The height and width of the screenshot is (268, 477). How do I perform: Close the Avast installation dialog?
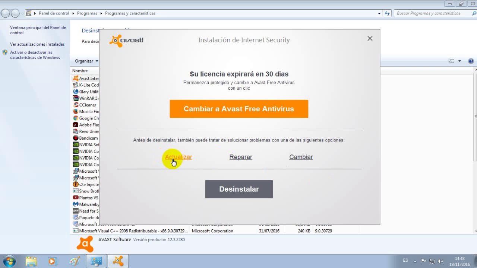point(370,38)
